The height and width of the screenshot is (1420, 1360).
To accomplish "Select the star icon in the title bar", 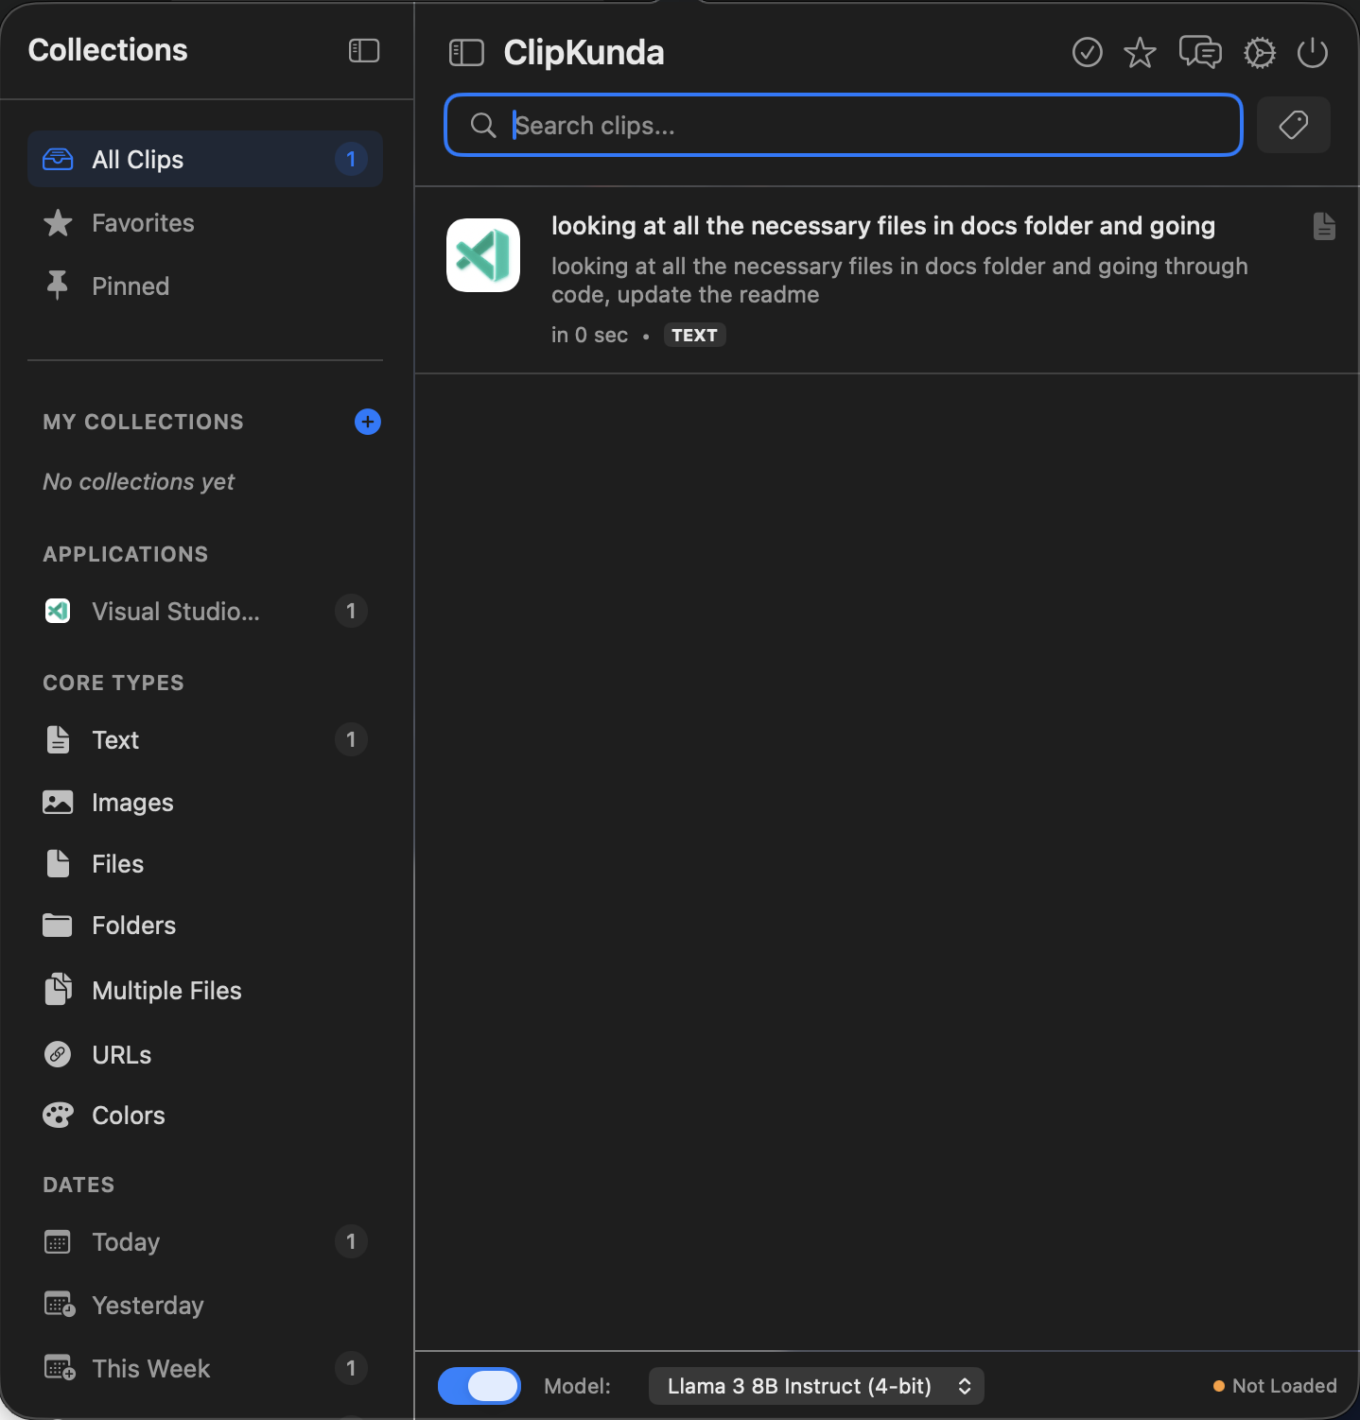I will pos(1140,52).
